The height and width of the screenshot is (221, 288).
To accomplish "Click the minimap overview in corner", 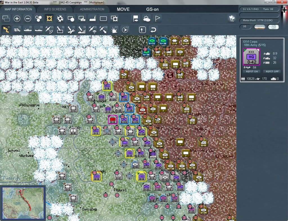I will [x=23, y=203].
